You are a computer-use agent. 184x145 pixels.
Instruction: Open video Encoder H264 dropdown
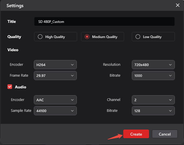click(x=55, y=65)
